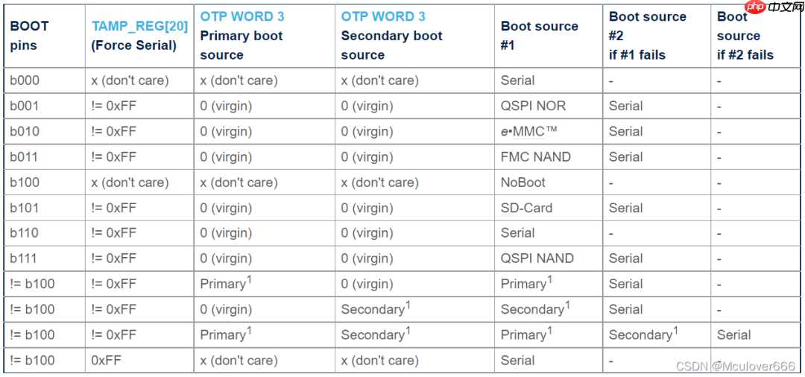805x377 pixels.
Task: Click the TAMP_REG[20] link in header
Action: click(x=139, y=26)
